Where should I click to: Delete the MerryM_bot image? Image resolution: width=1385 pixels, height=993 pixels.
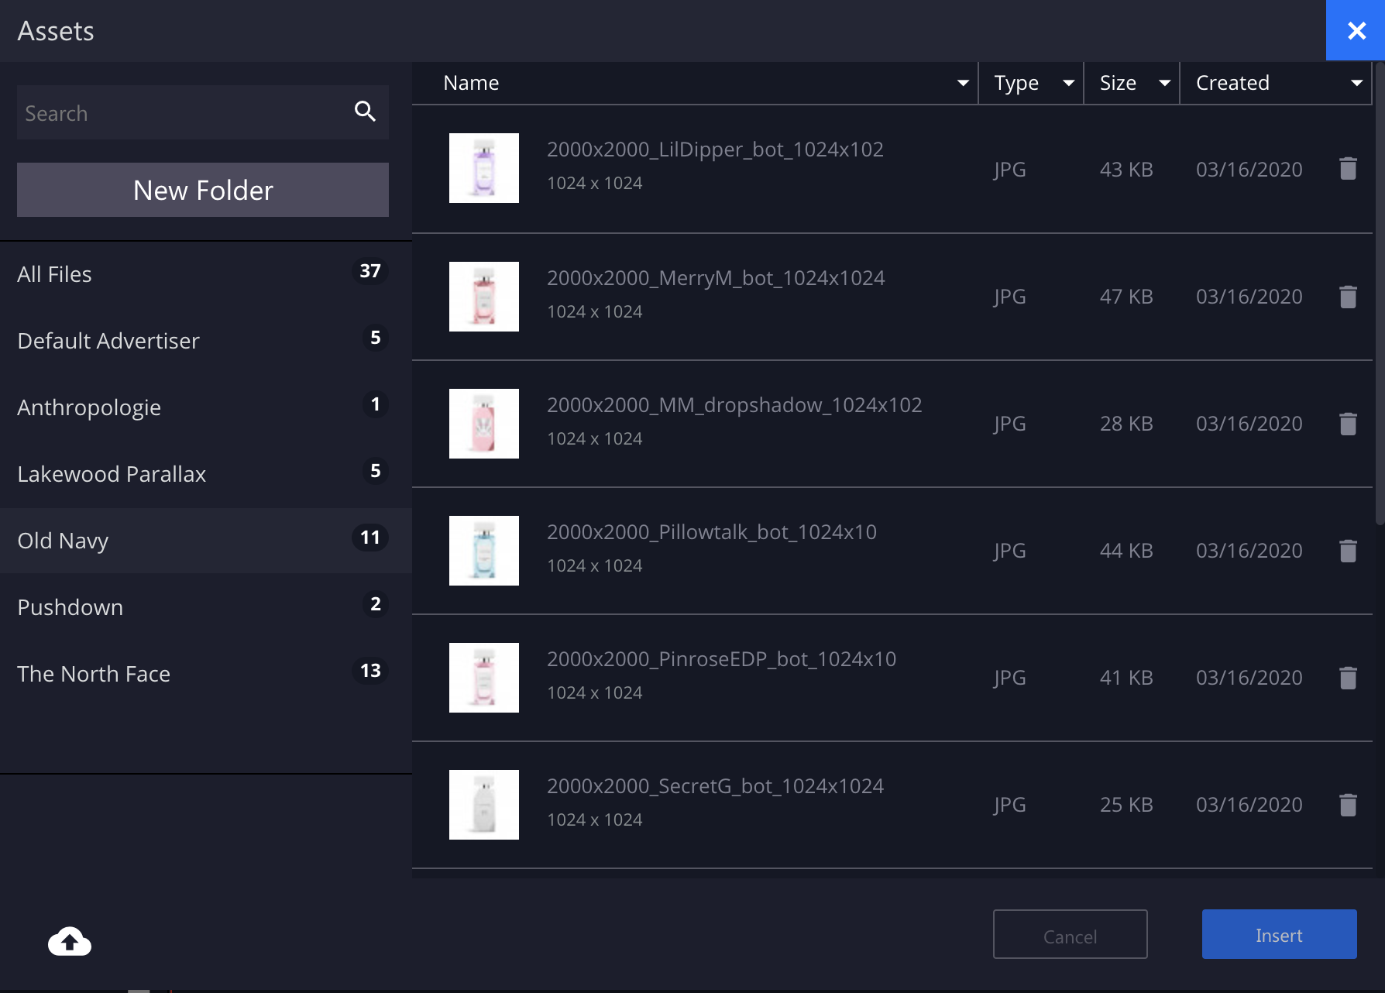(x=1348, y=297)
